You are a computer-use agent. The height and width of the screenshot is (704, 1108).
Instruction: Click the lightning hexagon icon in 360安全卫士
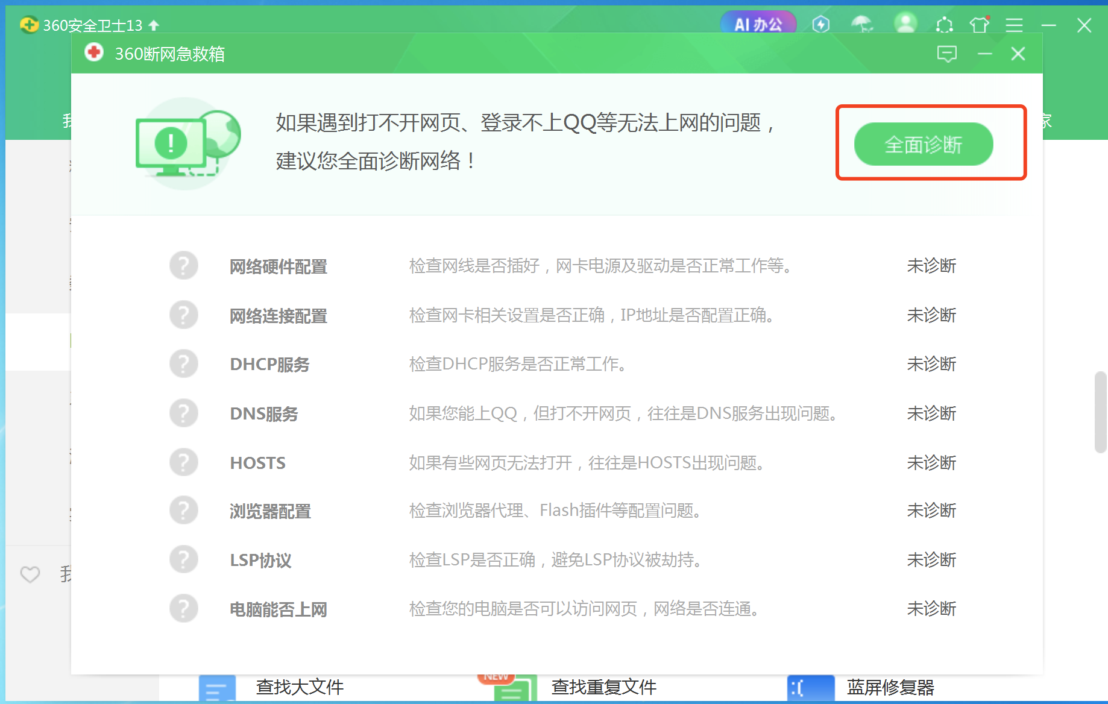(821, 24)
